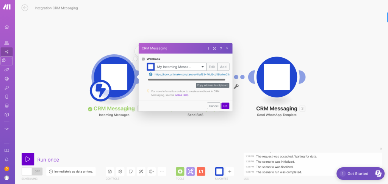Viewport: 388px width, 184px height.
Task: Open the Notes icon in Controls
Action: [x=131, y=171]
